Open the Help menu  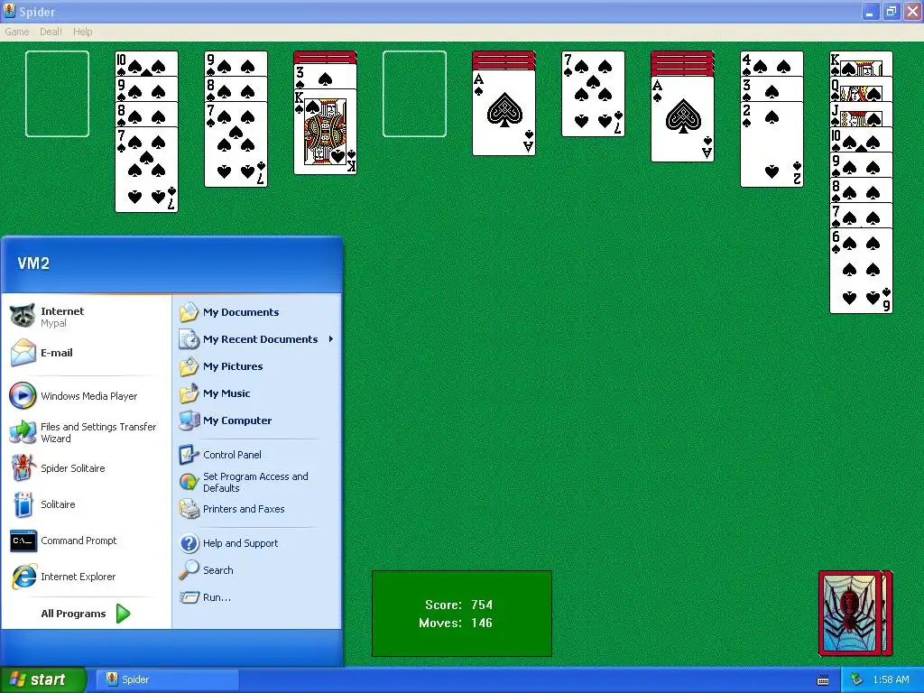[x=82, y=32]
